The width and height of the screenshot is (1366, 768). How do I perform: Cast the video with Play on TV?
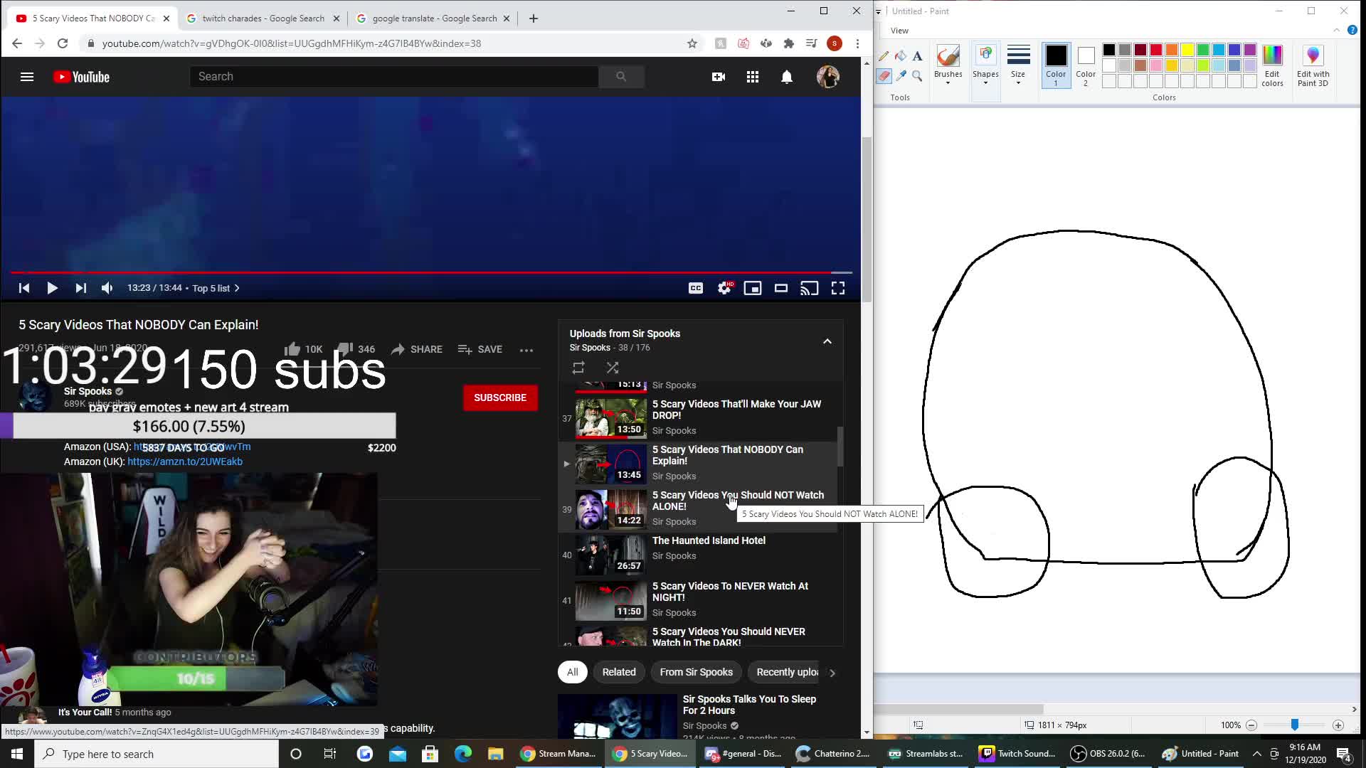(x=810, y=288)
